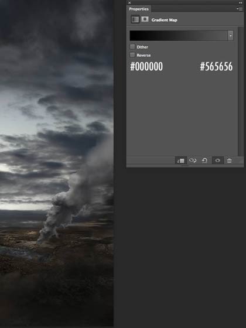Screen dimensions: 246x328
Task: Close the Properties panel with the X
Action: [129, 3]
